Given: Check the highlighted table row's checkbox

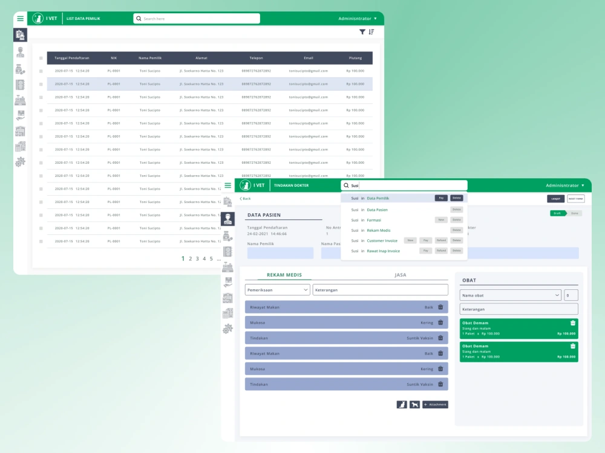Looking at the screenshot, I should point(41,84).
